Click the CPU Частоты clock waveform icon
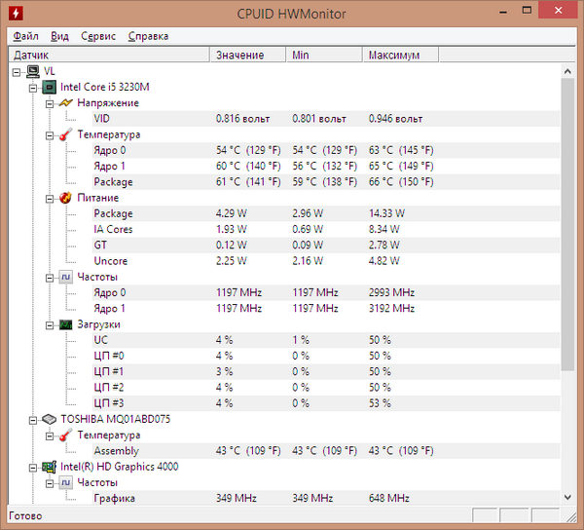The width and height of the screenshot is (584, 530). [x=65, y=277]
